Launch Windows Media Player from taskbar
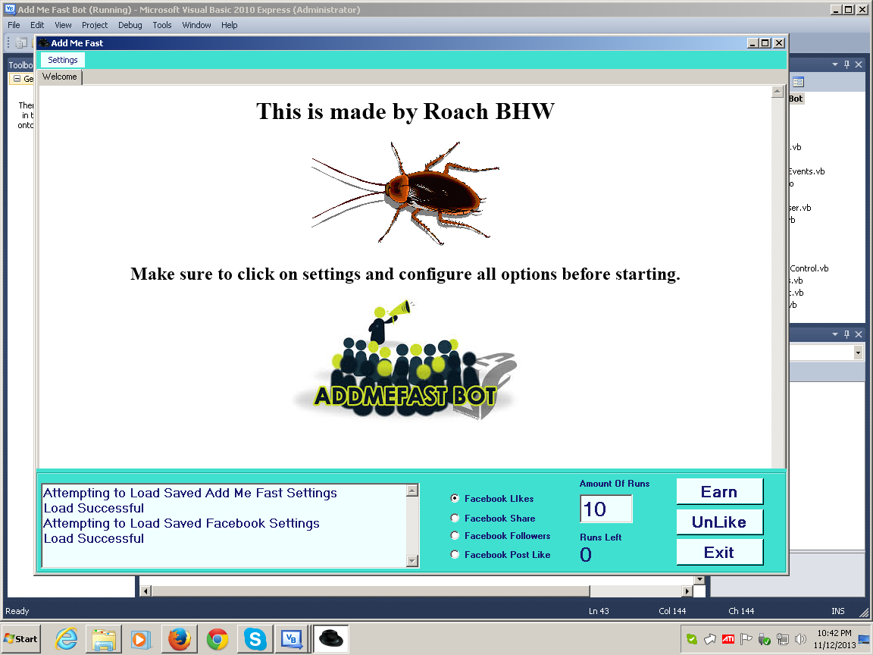873x655 pixels. pos(141,638)
